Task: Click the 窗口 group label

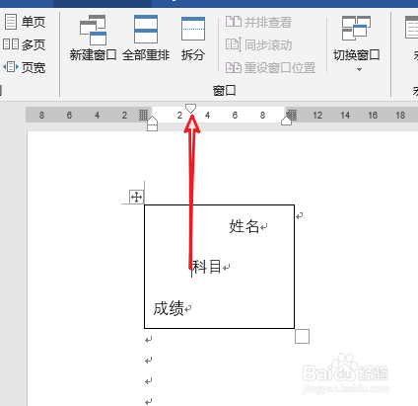Action: [x=224, y=90]
